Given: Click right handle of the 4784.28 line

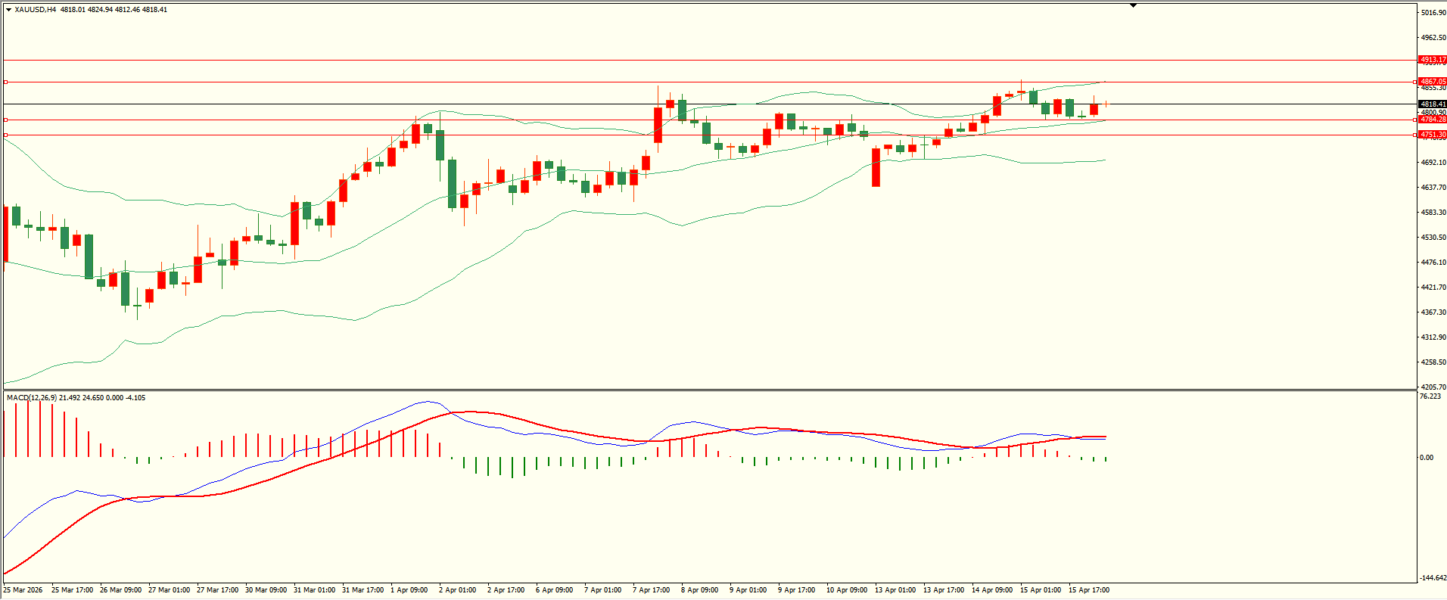Looking at the screenshot, I should pos(1415,120).
